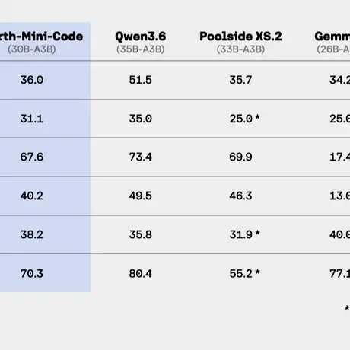Click the asterisk next to 25.0
The height and width of the screenshot is (350, 350).
pyautogui.click(x=257, y=117)
